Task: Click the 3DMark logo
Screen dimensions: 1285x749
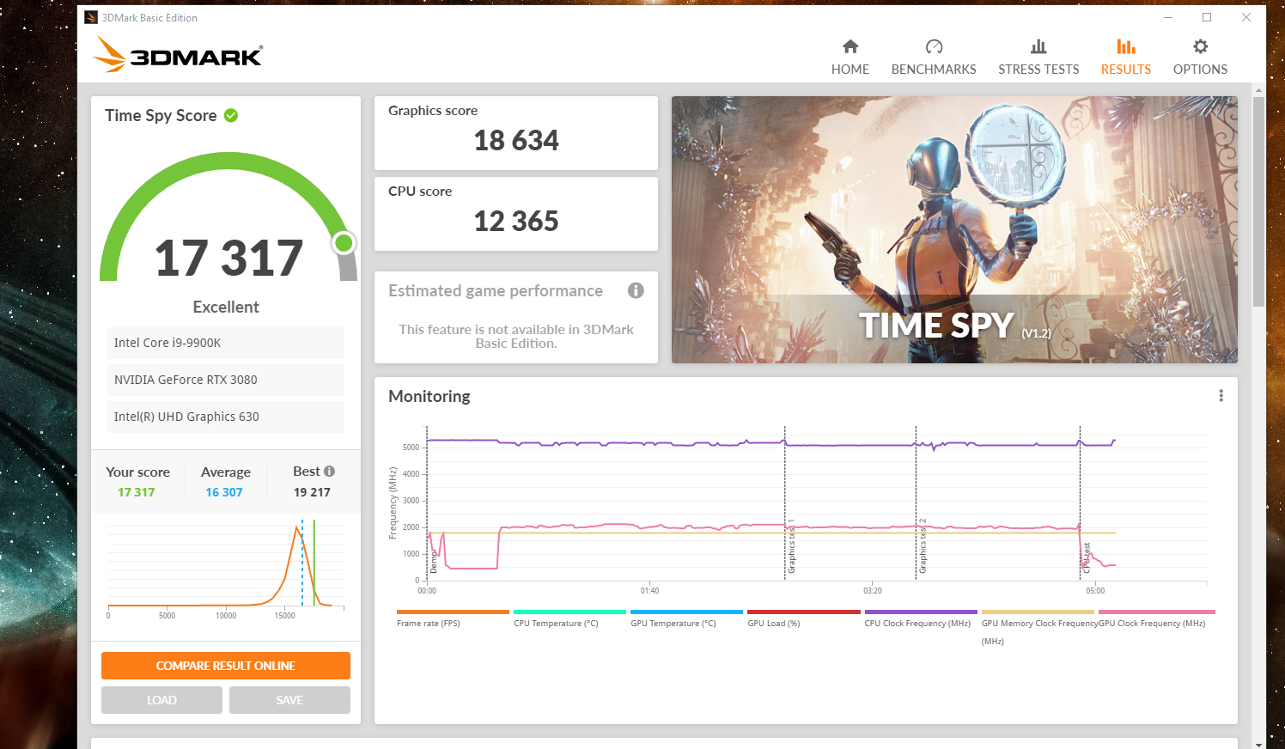Action: tap(178, 55)
